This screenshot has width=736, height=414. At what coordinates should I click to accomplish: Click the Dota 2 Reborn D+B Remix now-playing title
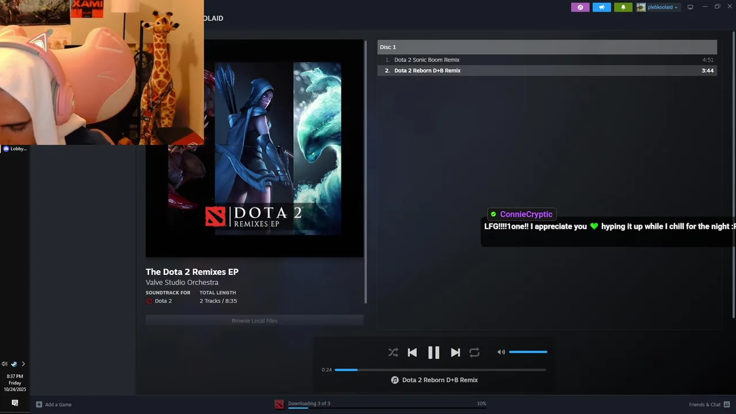click(x=440, y=380)
